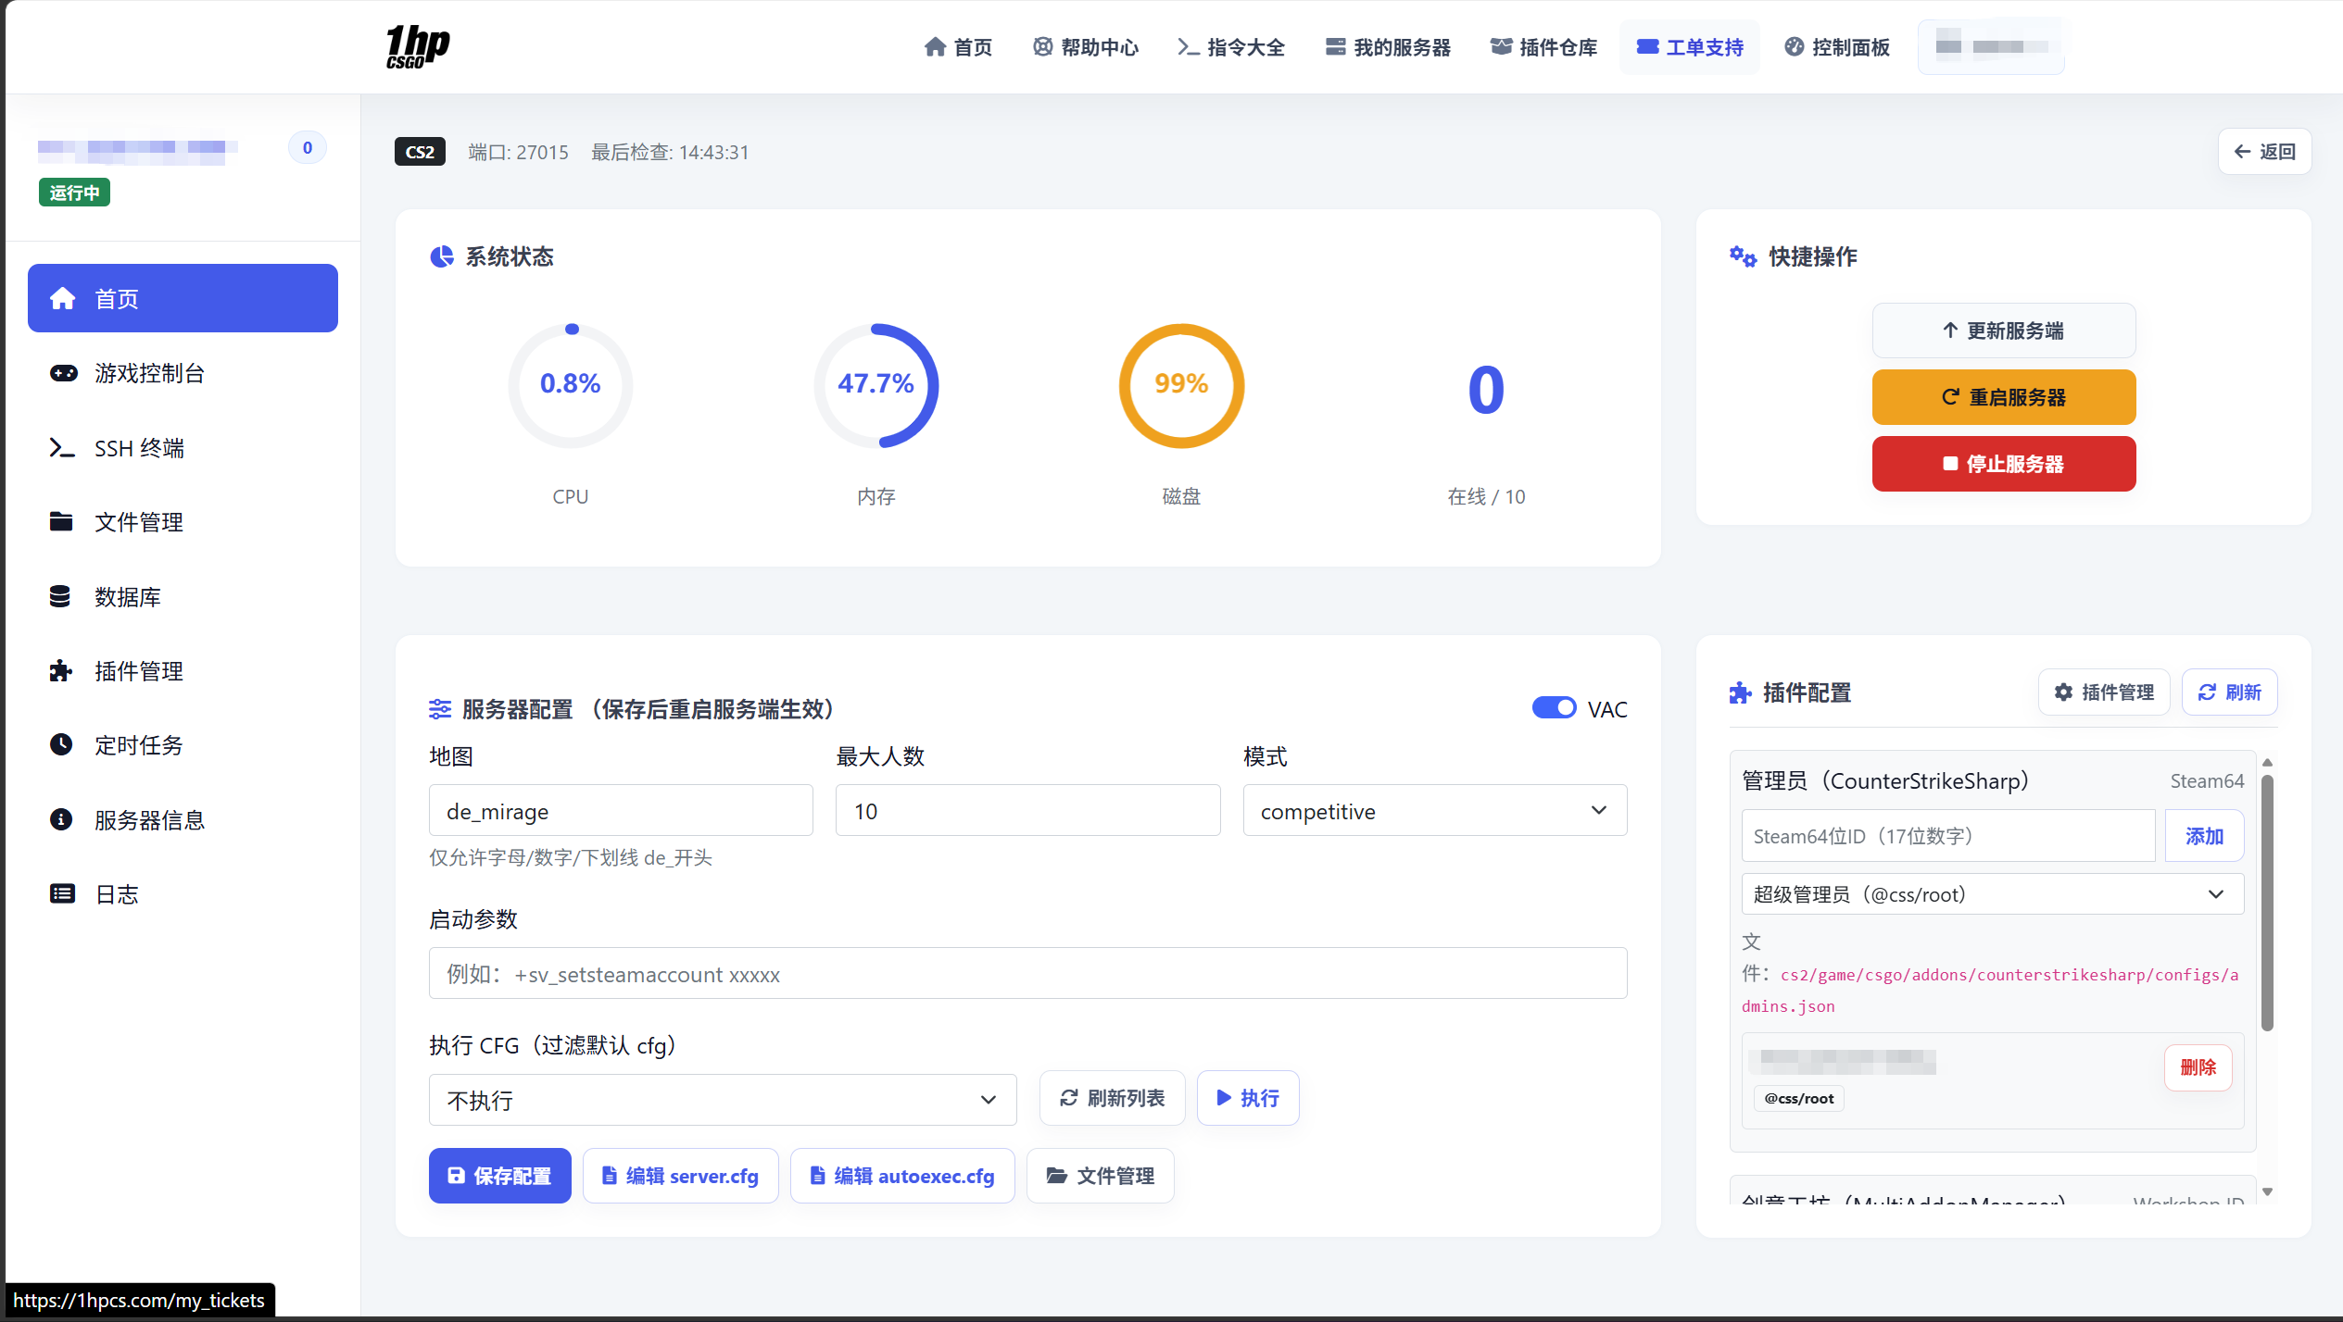Focus the 启动参数 input field
2343x1322 pixels.
coord(1027,974)
